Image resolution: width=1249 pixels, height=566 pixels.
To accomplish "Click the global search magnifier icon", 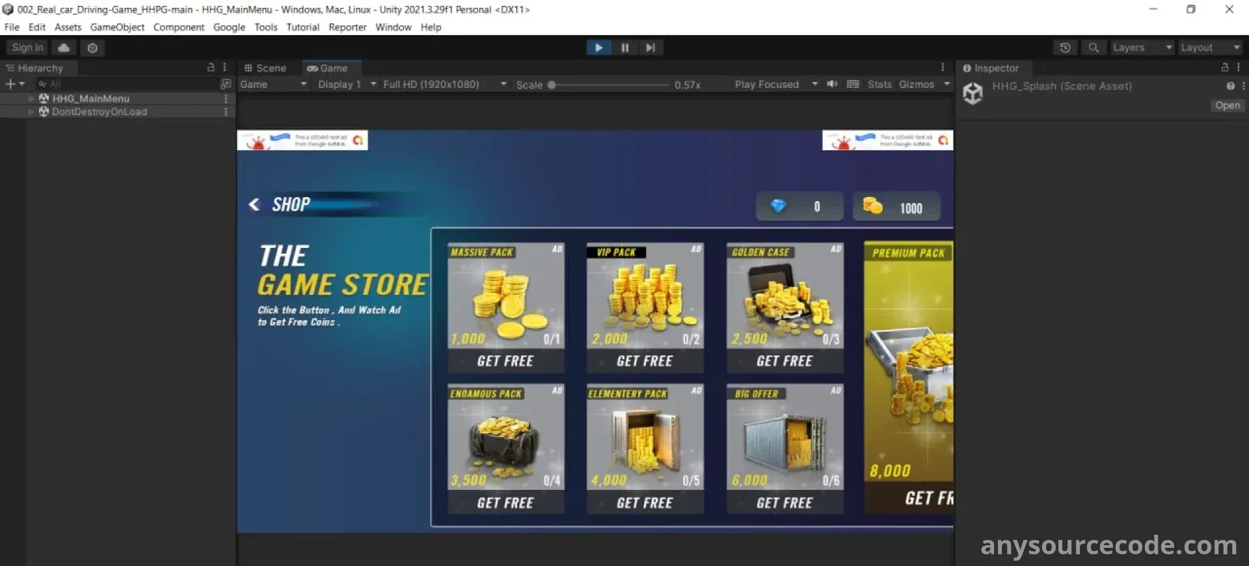I will (1094, 47).
